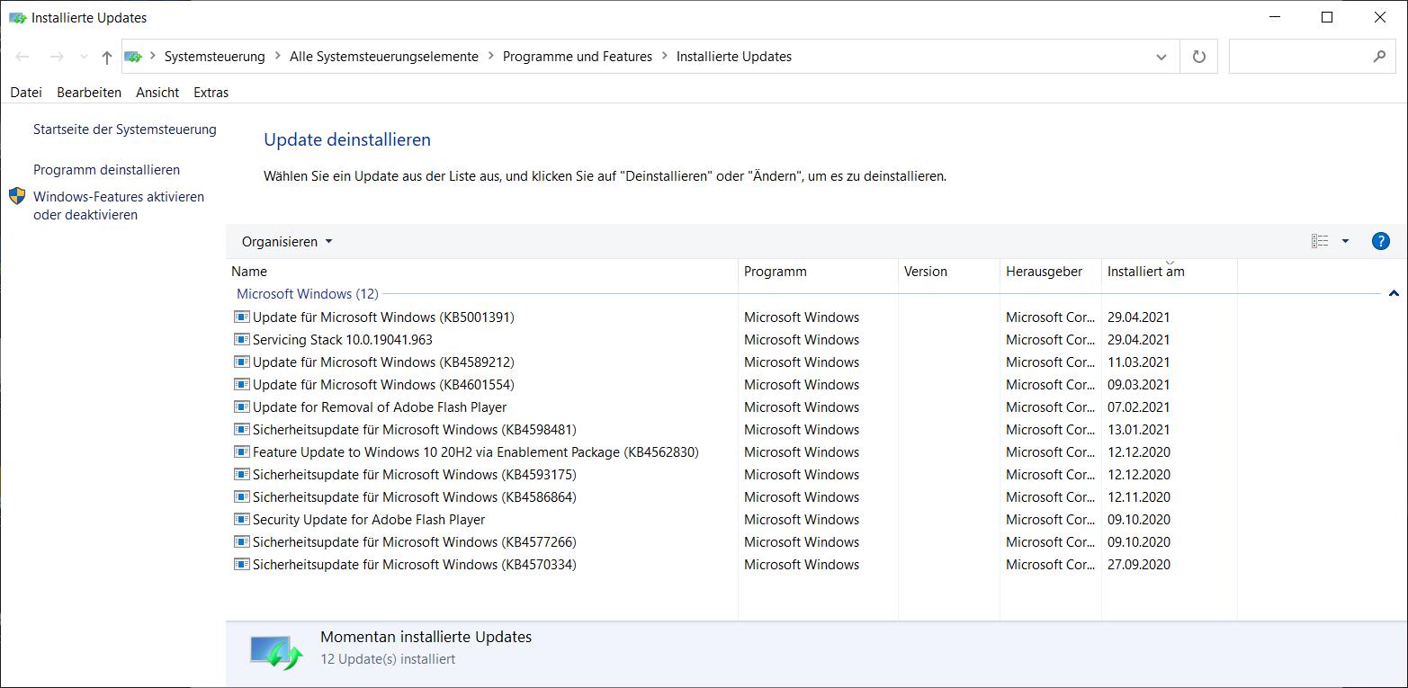Click icon of Adobe Flash Player removal update
The image size is (1408, 688).
click(x=241, y=407)
